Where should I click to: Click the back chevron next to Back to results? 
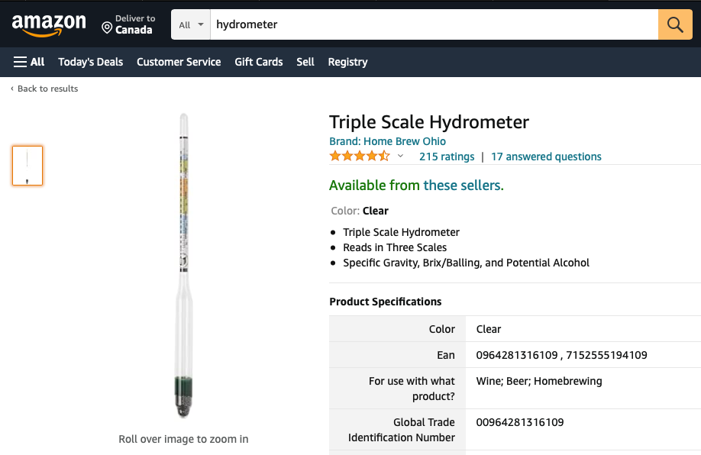click(11, 89)
